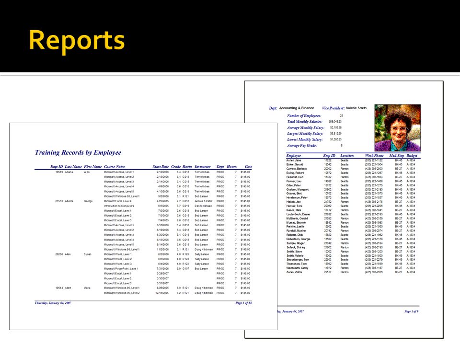
Task: Click the 'Mail Stop' column header
Action: pos(397,156)
